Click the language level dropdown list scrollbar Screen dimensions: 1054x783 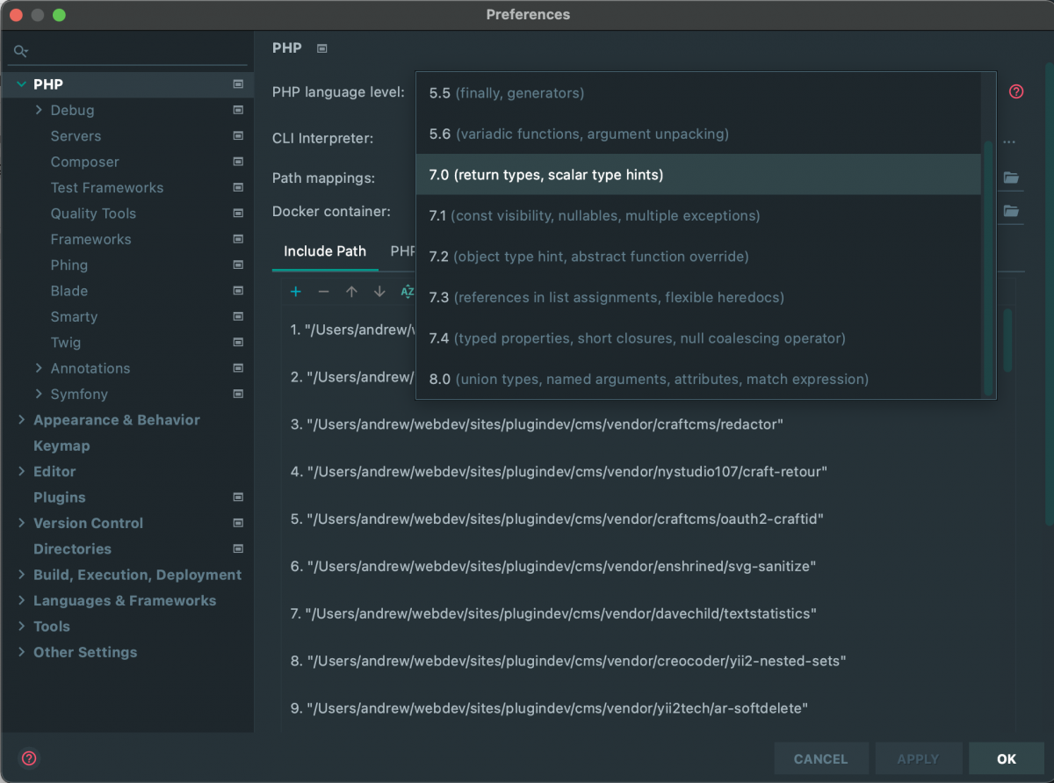[989, 268]
